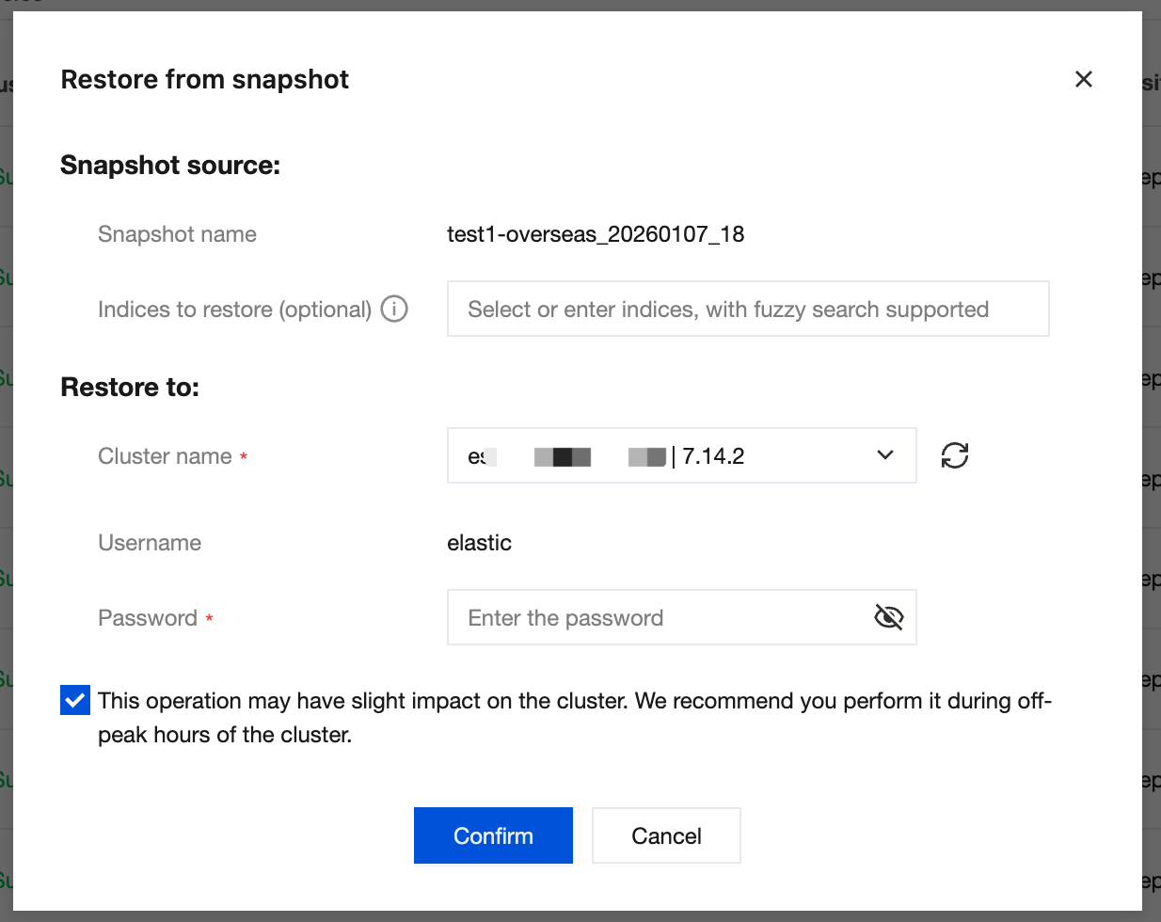Screen dimensions: 1161x922
Task: Click the Restore to heading
Action: [x=130, y=388]
